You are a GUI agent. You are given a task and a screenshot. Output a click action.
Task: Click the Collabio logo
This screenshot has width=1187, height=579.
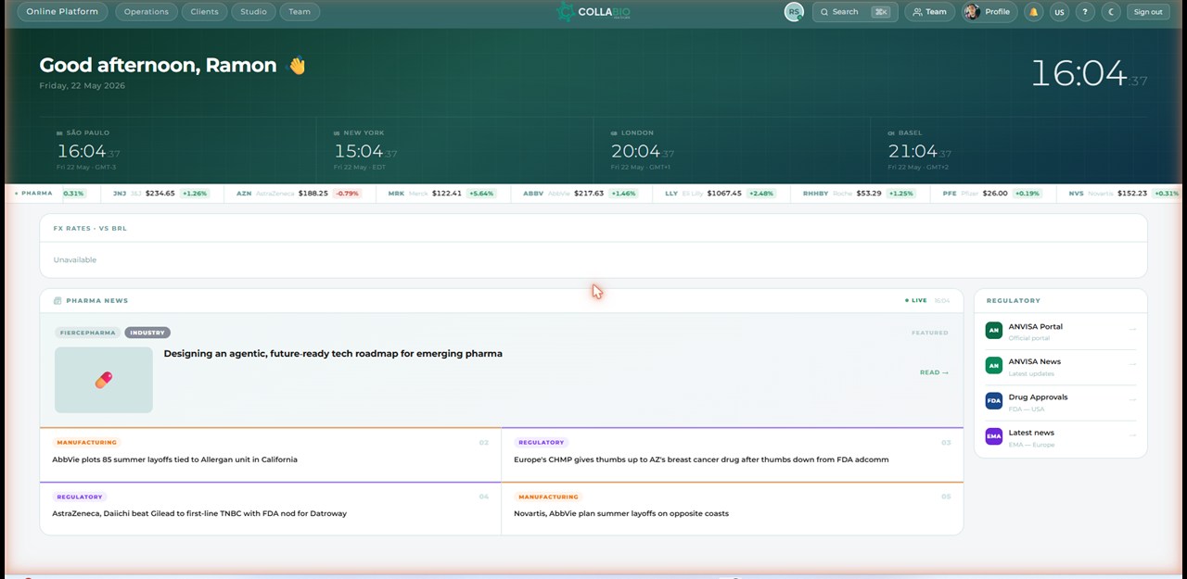point(593,12)
